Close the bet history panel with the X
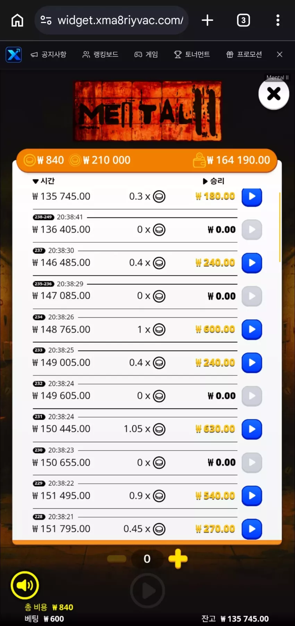This screenshot has width=295, height=626. [274, 94]
